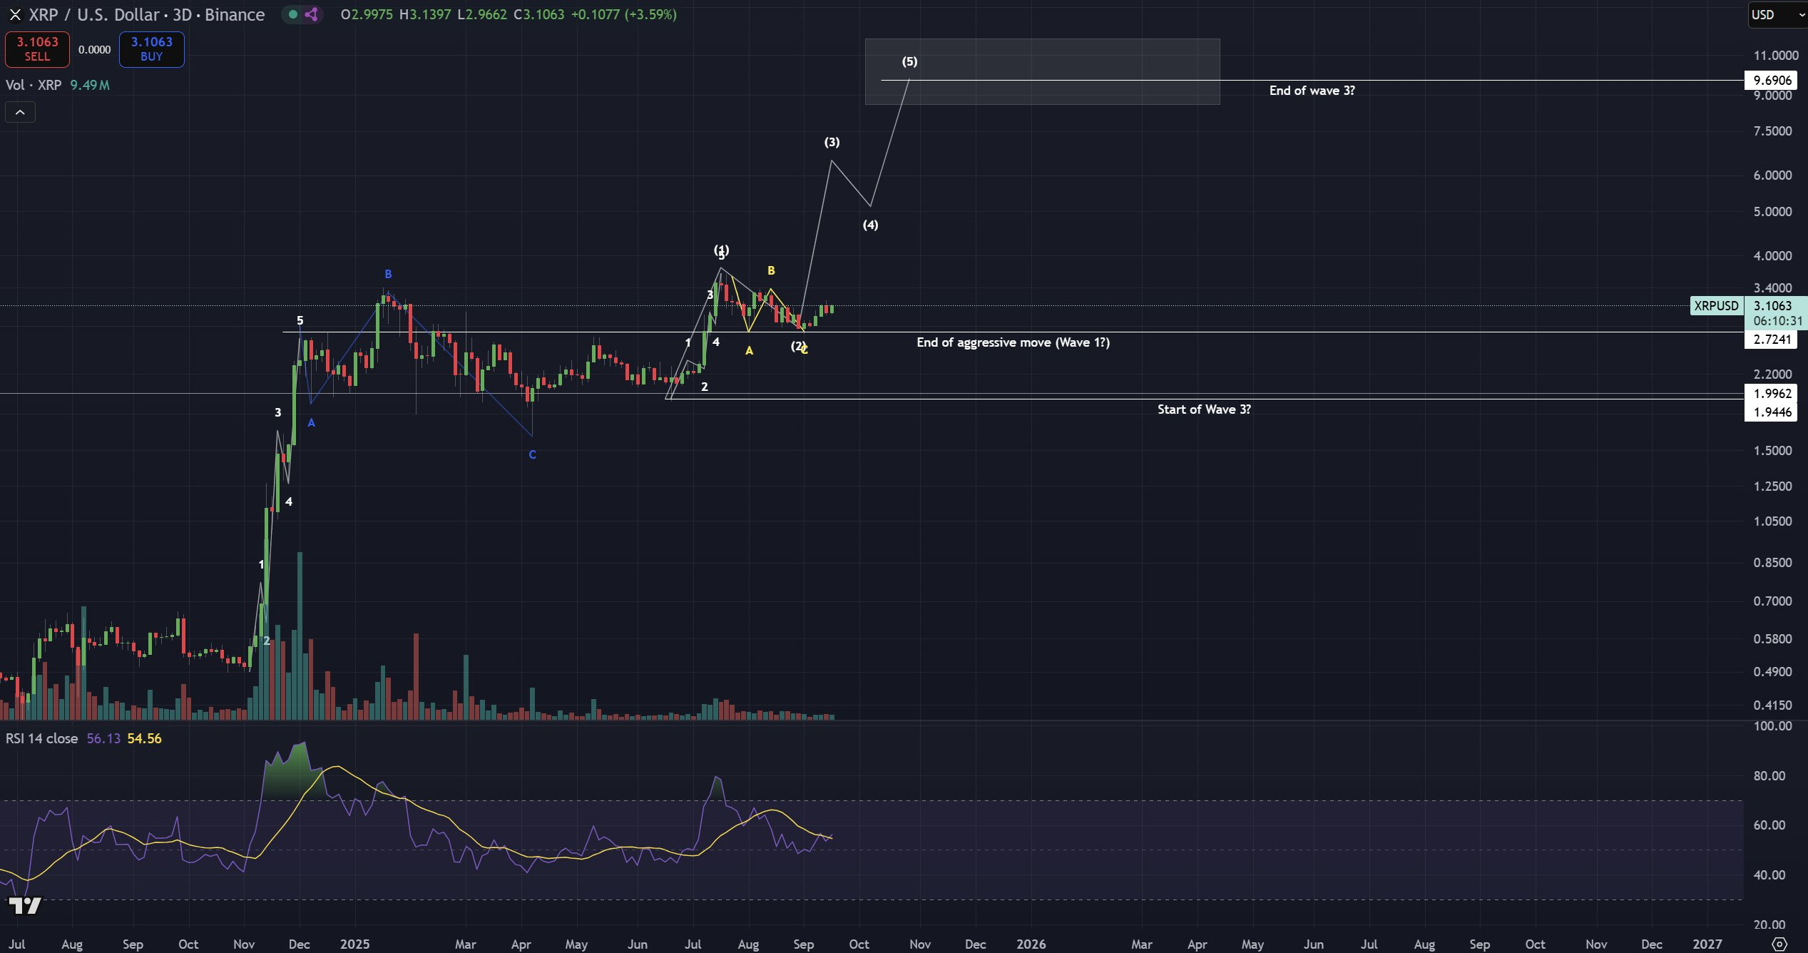
Task: Click the purple data connection icon
Action: [x=311, y=14]
